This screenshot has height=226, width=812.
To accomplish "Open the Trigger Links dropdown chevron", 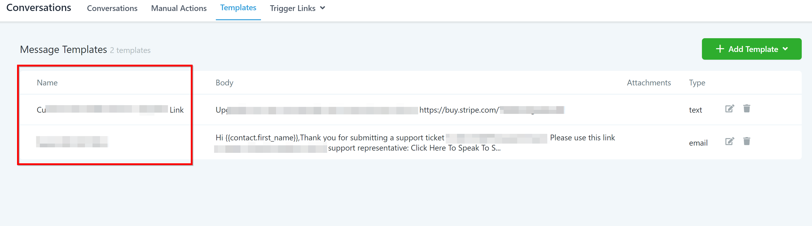I will pyautogui.click(x=322, y=8).
